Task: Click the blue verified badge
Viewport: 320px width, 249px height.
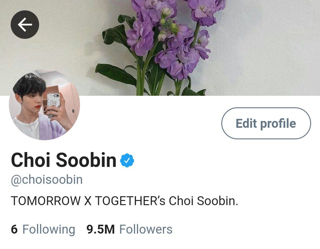Action: [127, 160]
